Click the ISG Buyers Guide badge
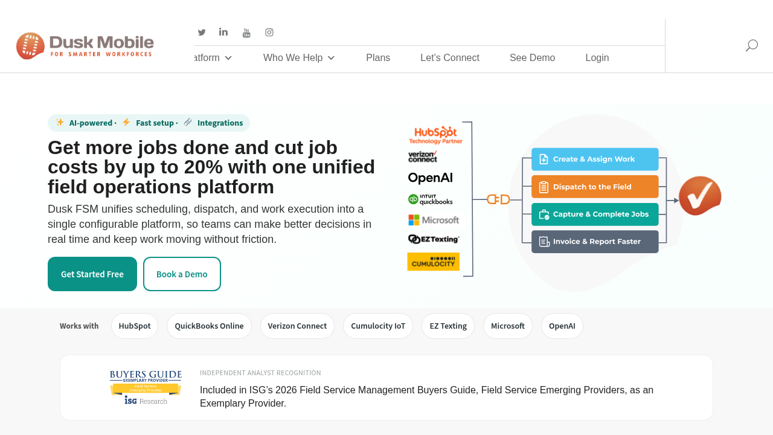 pyautogui.click(x=146, y=387)
